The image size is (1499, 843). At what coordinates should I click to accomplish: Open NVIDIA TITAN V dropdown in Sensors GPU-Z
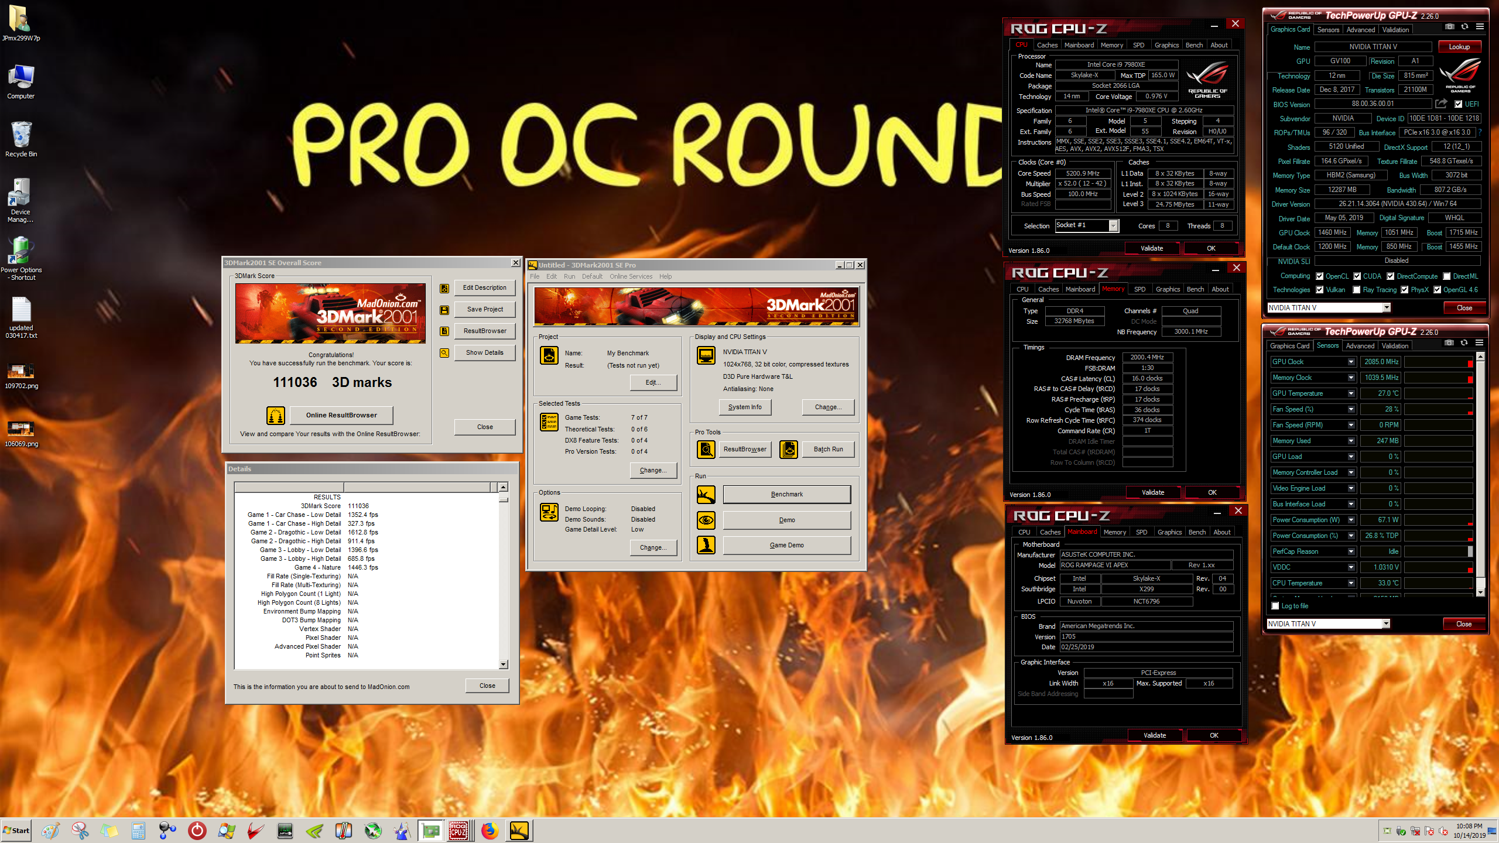coord(1386,624)
